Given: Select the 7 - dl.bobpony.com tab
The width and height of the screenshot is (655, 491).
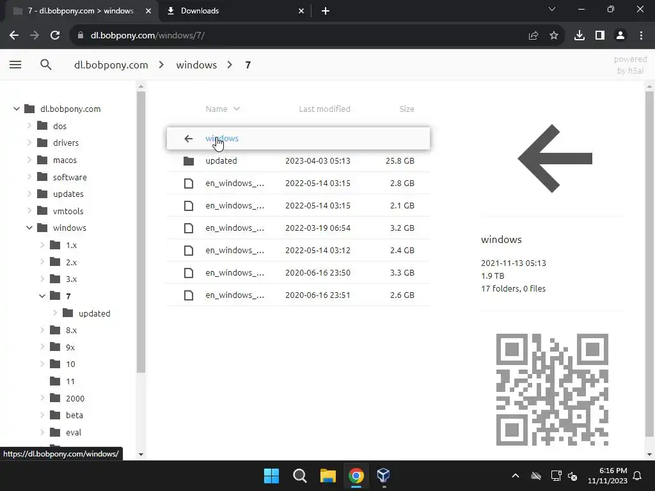Looking at the screenshot, I should [81, 11].
